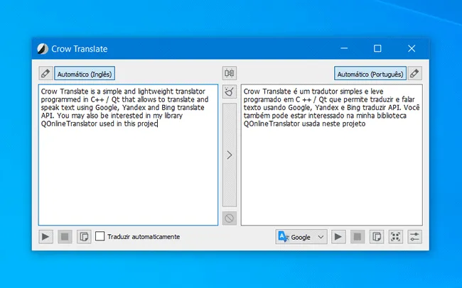Swap source and target languages
462x288 pixels.
click(x=230, y=73)
